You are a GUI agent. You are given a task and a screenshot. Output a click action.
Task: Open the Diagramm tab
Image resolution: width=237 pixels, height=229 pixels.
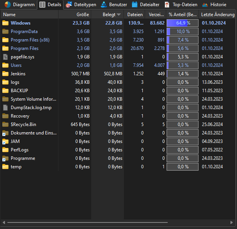[x=19, y=5]
